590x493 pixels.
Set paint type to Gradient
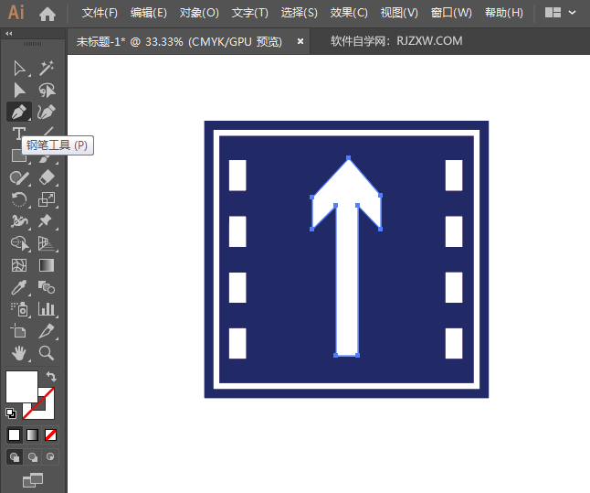click(x=32, y=435)
